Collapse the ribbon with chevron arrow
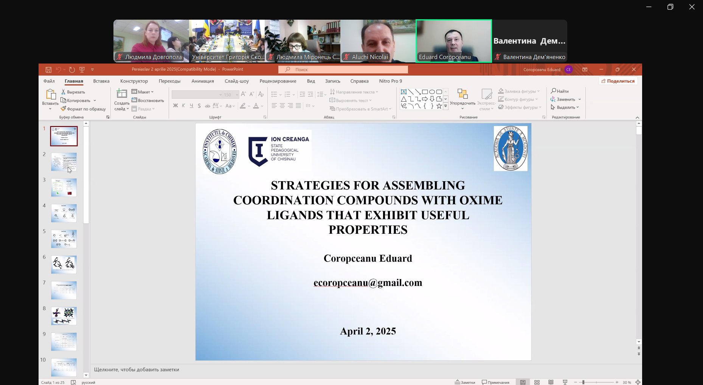Screen dimensions: 703x385 coord(637,117)
